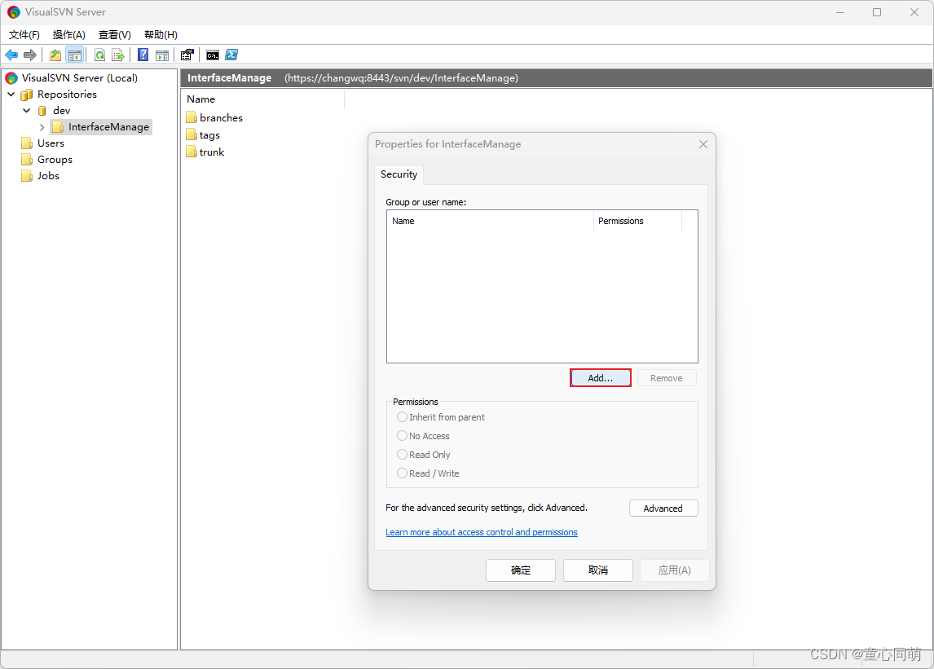Cancel with the 取消 button
934x669 pixels.
coord(598,570)
